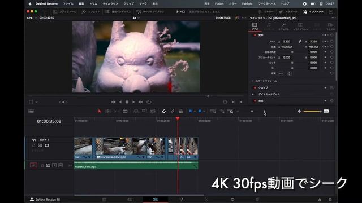The height and width of the screenshot is (203, 362).
Task: Select the Peaceful_Time.mp3 audio clip
Action: click(x=136, y=166)
